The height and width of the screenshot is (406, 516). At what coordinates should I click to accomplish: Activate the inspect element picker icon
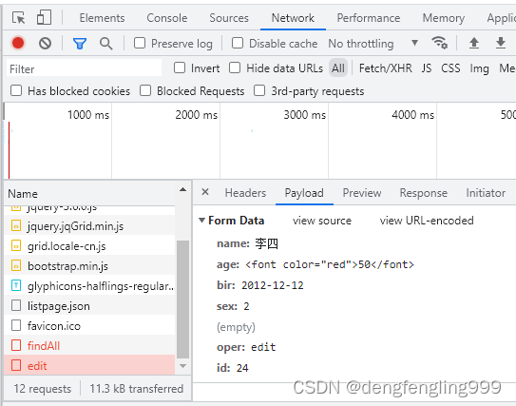click(18, 17)
